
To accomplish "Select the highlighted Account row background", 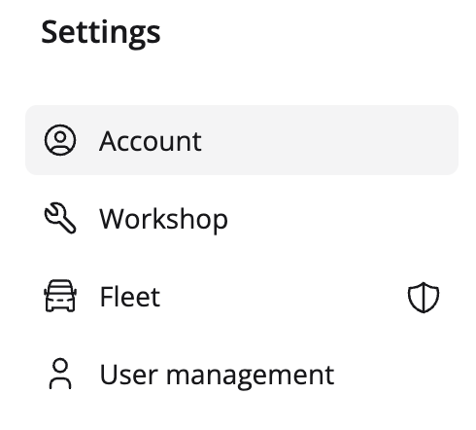I will [242, 140].
